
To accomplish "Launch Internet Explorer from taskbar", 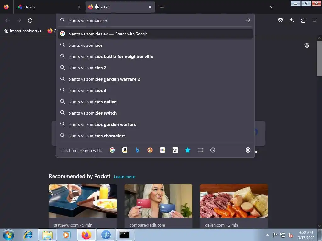I will point(28,235).
